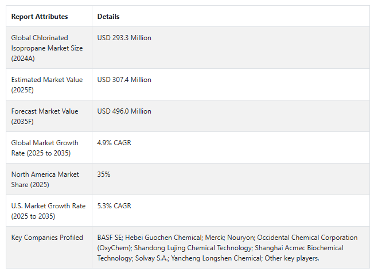Select the Estimated Market Value (2025E) label
The image size is (374, 272).
click(x=47, y=85)
